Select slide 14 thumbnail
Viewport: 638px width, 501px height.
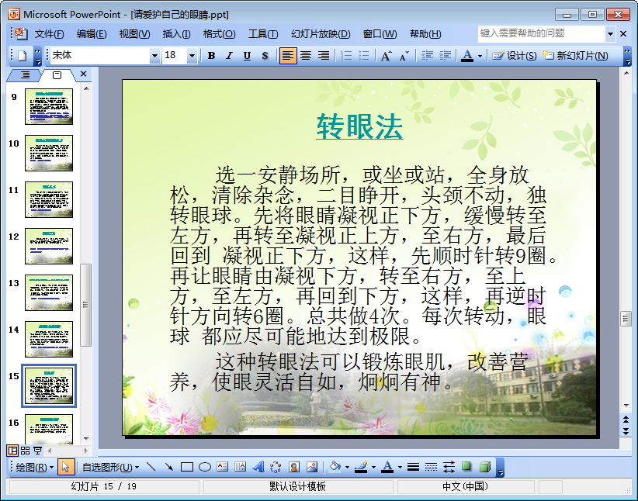(x=49, y=340)
